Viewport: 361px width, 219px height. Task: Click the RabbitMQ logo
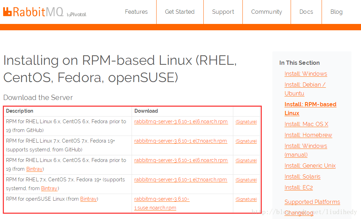click(x=33, y=12)
